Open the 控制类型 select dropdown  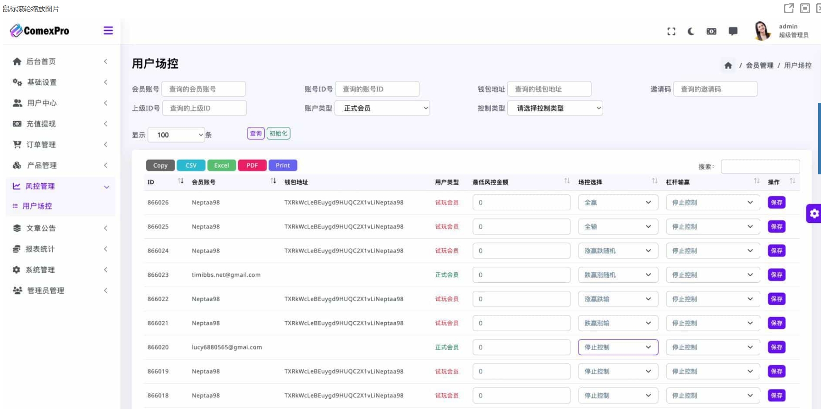point(555,108)
